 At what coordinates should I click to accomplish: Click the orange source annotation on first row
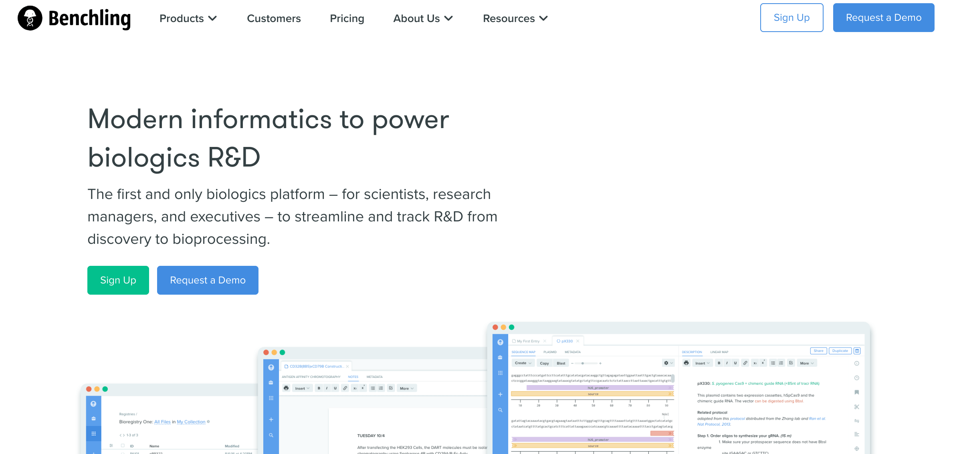[592, 394]
